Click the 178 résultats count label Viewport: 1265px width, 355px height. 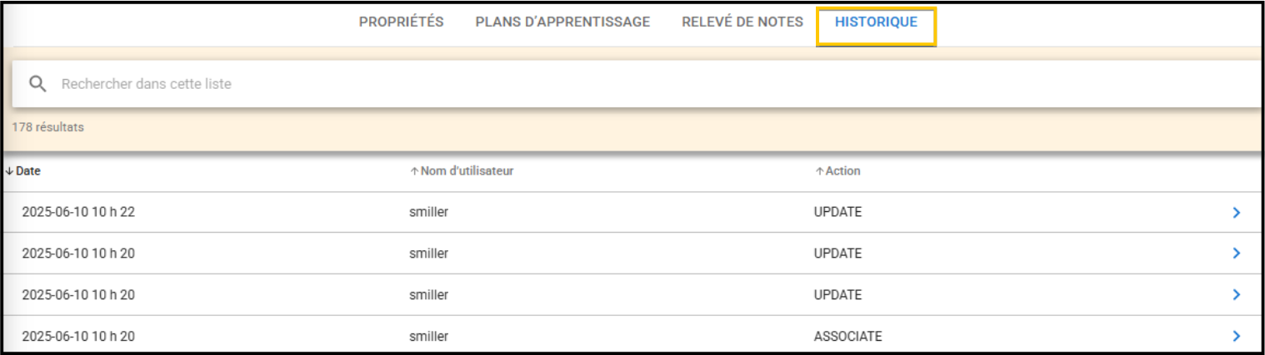(x=47, y=128)
